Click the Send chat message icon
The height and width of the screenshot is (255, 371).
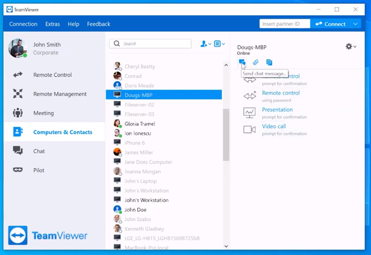pos(242,62)
